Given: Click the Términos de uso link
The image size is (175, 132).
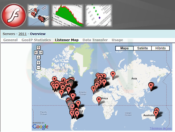Looking at the screenshot, I should click(x=160, y=128).
